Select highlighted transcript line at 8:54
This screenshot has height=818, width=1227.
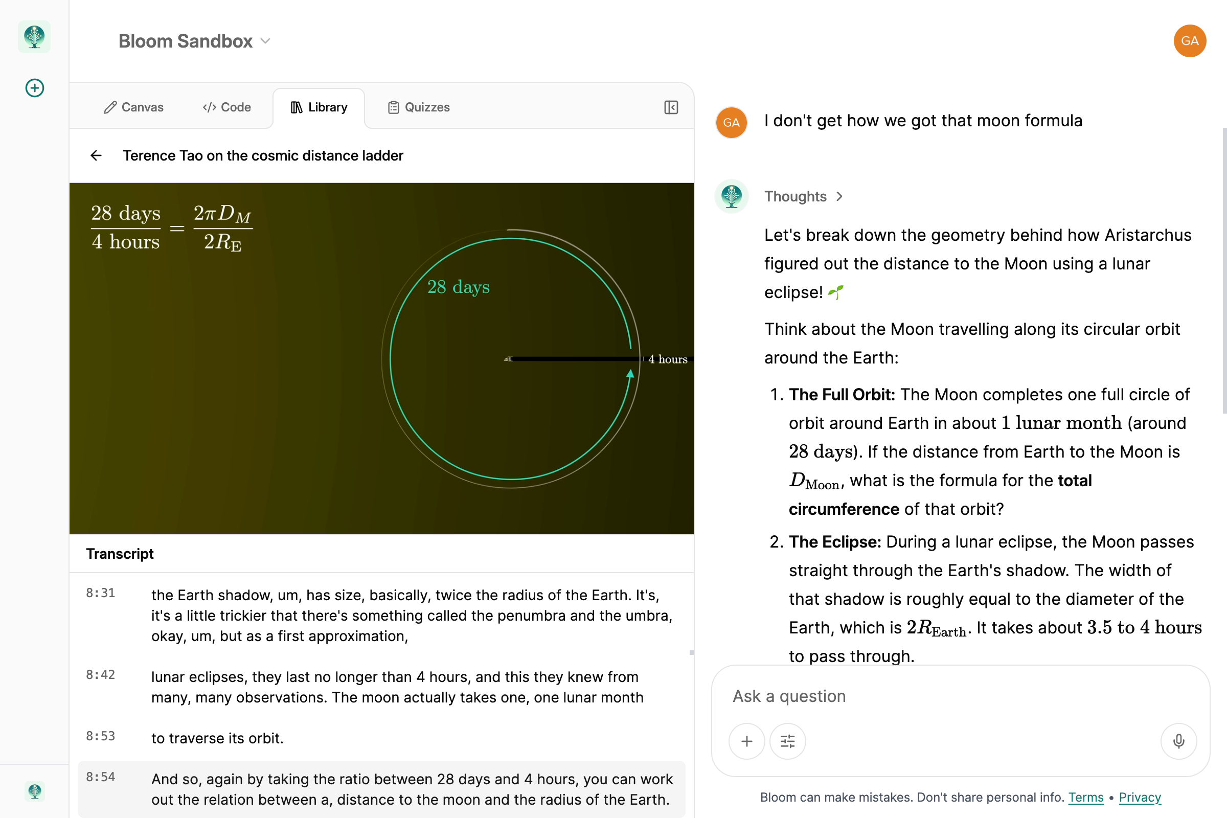pyautogui.click(x=381, y=789)
